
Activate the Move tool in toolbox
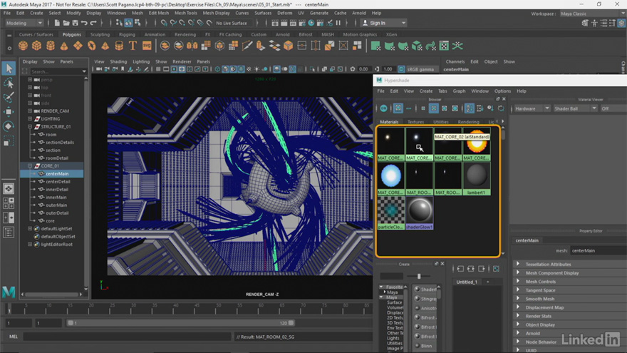(x=9, y=112)
